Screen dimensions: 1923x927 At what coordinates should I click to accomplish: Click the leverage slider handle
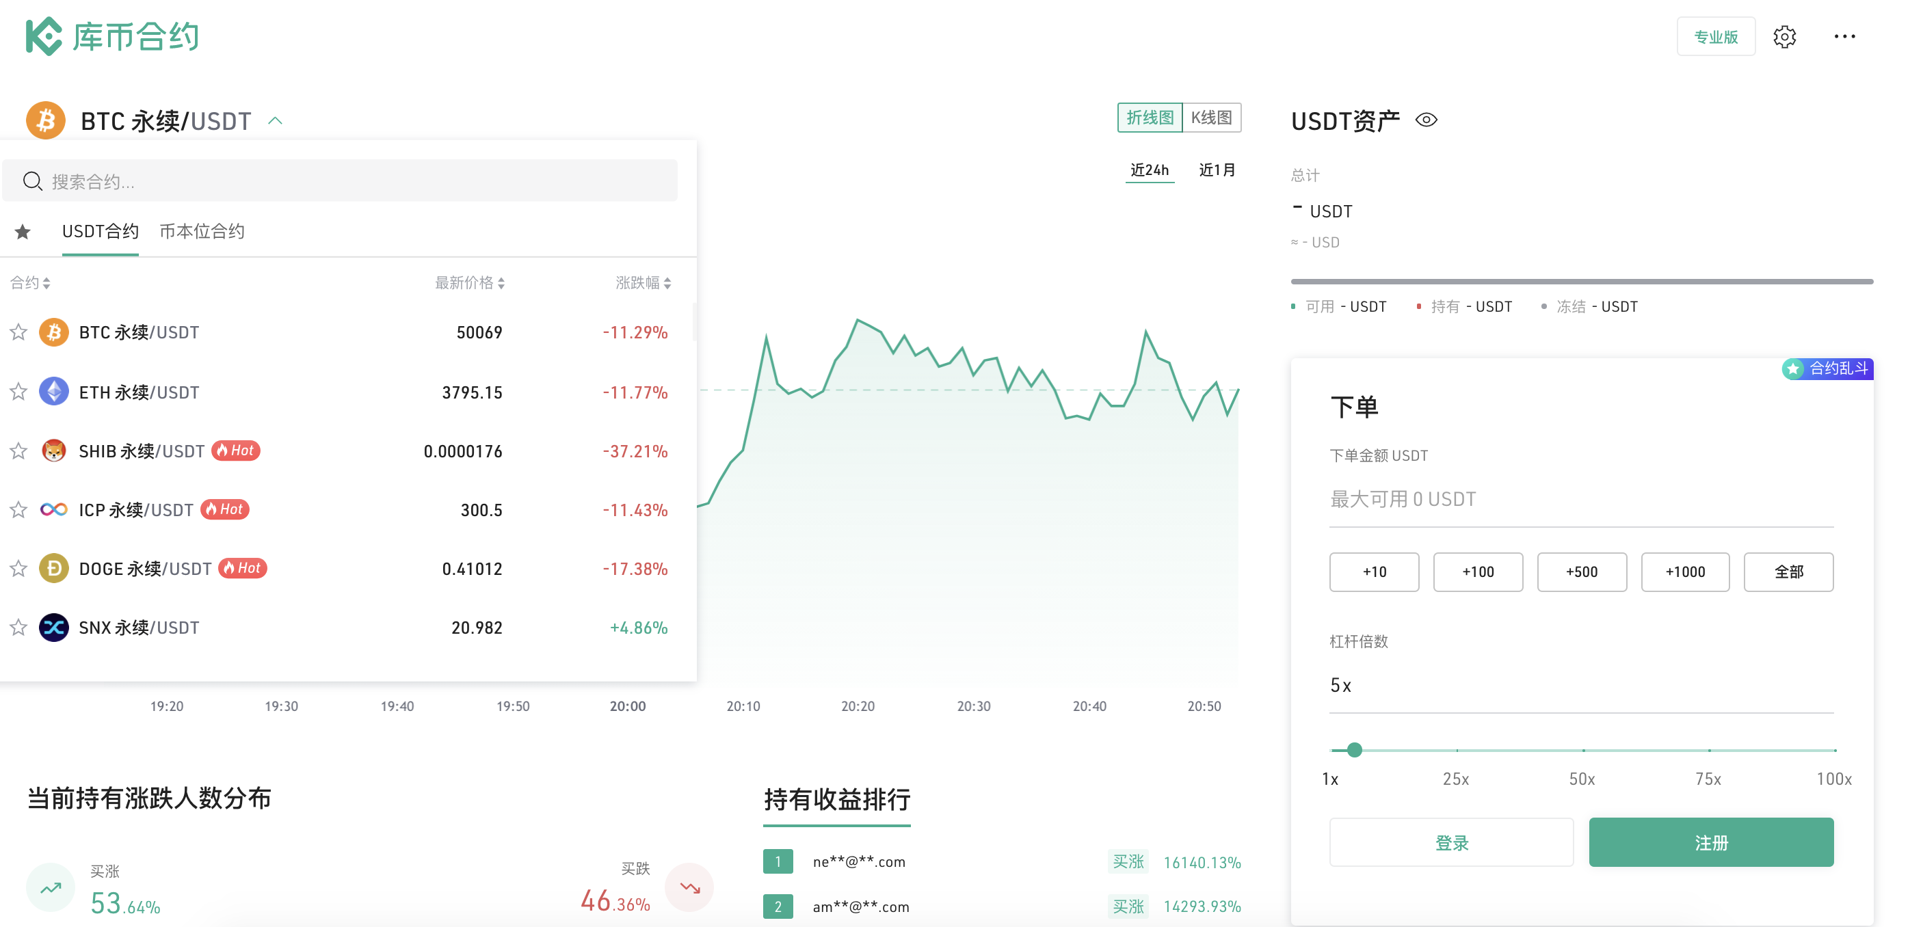tap(1354, 750)
